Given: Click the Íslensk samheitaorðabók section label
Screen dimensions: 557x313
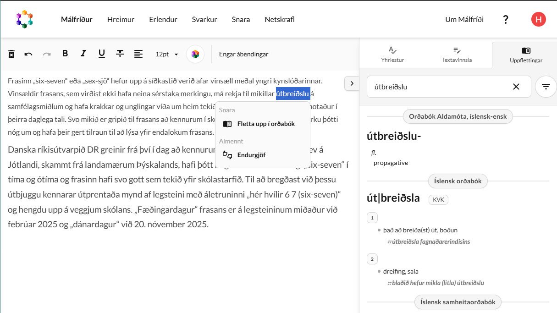Looking at the screenshot, I should click(458, 302).
